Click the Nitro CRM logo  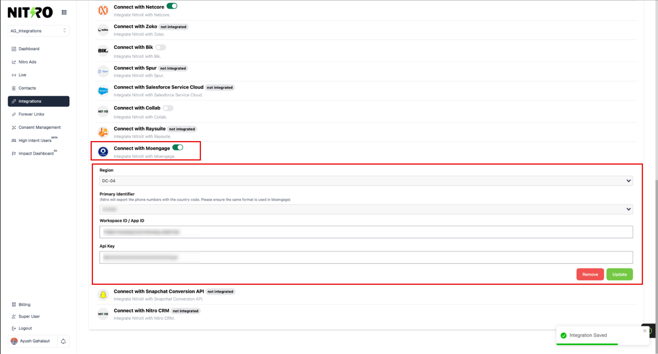point(103,314)
